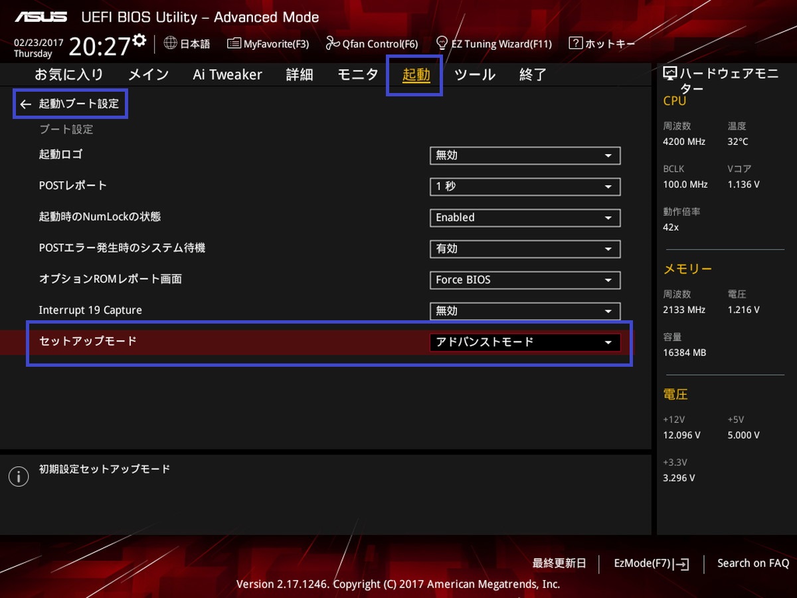The image size is (797, 598).
Task: Click the Version 2.17.1246 copyright text
Action: point(398,585)
